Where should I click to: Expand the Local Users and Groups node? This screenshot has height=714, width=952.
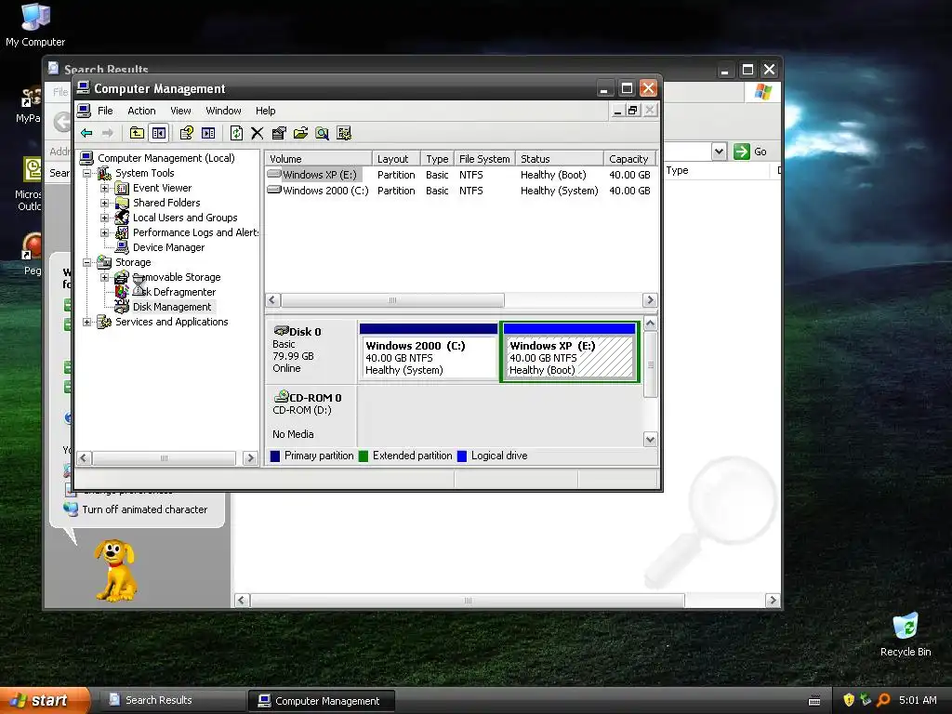point(104,218)
